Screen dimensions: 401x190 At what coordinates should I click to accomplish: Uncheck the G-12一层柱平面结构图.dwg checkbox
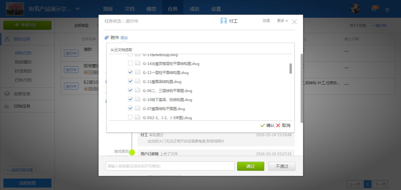(x=130, y=72)
